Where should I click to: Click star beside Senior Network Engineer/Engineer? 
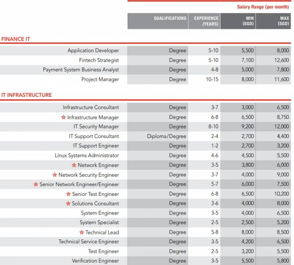click(36, 184)
